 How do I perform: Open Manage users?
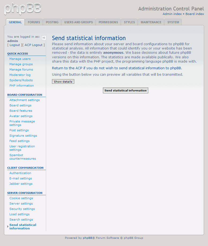20,59
